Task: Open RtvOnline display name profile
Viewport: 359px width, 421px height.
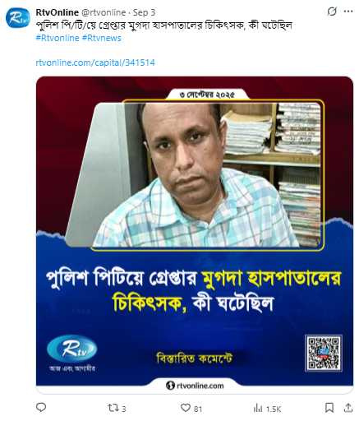Action: [58, 12]
